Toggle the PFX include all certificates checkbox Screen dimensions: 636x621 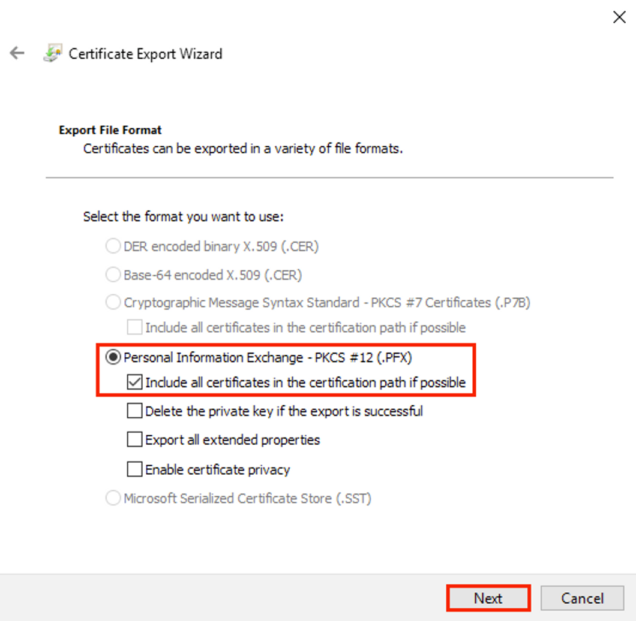[x=134, y=382]
